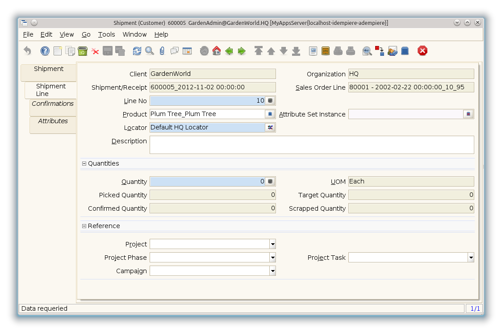The width and height of the screenshot is (502, 333).
Task: Create a new record with the toolbar icon
Action: pyautogui.click(x=58, y=51)
